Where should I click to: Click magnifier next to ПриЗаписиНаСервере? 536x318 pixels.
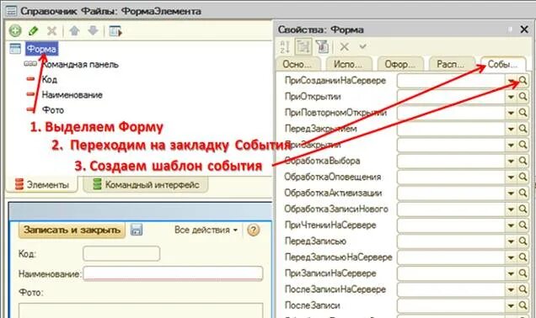click(x=523, y=273)
